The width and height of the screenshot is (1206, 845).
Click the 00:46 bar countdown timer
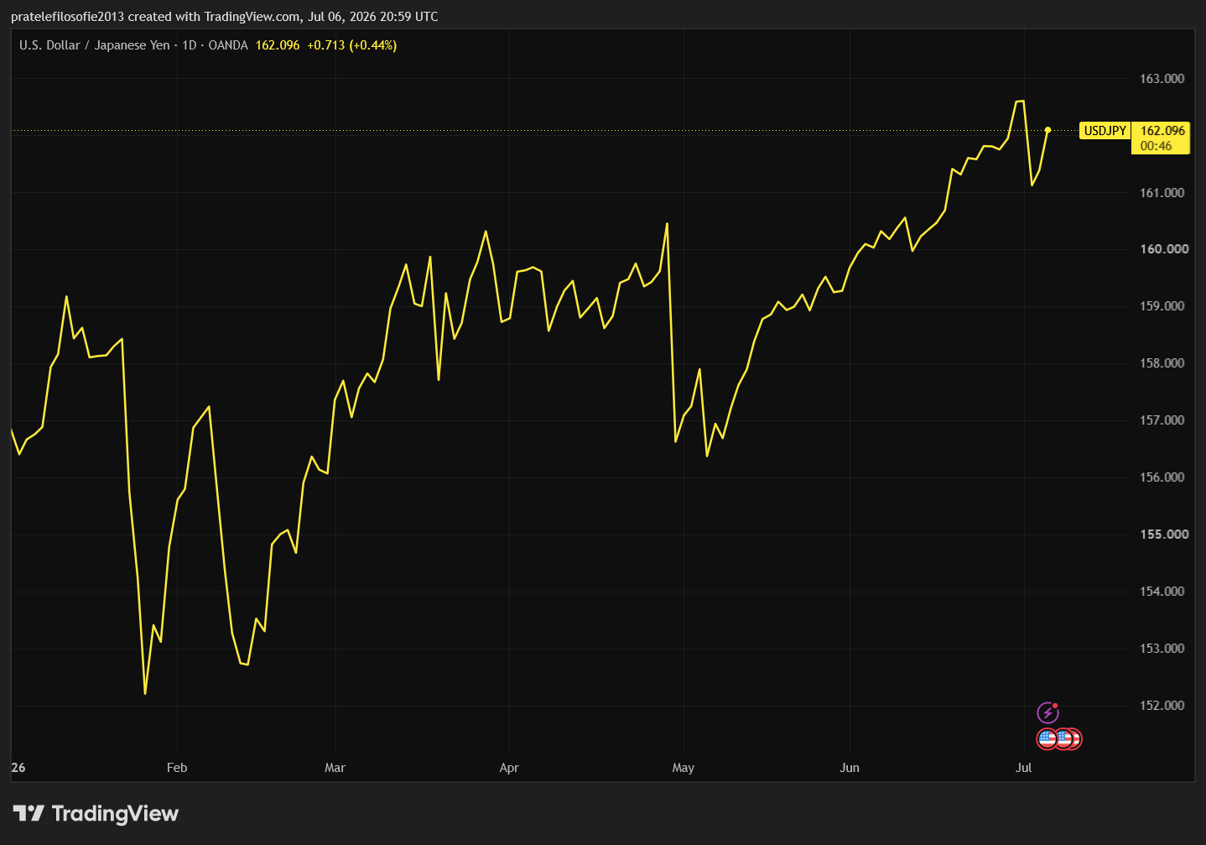(x=1156, y=146)
